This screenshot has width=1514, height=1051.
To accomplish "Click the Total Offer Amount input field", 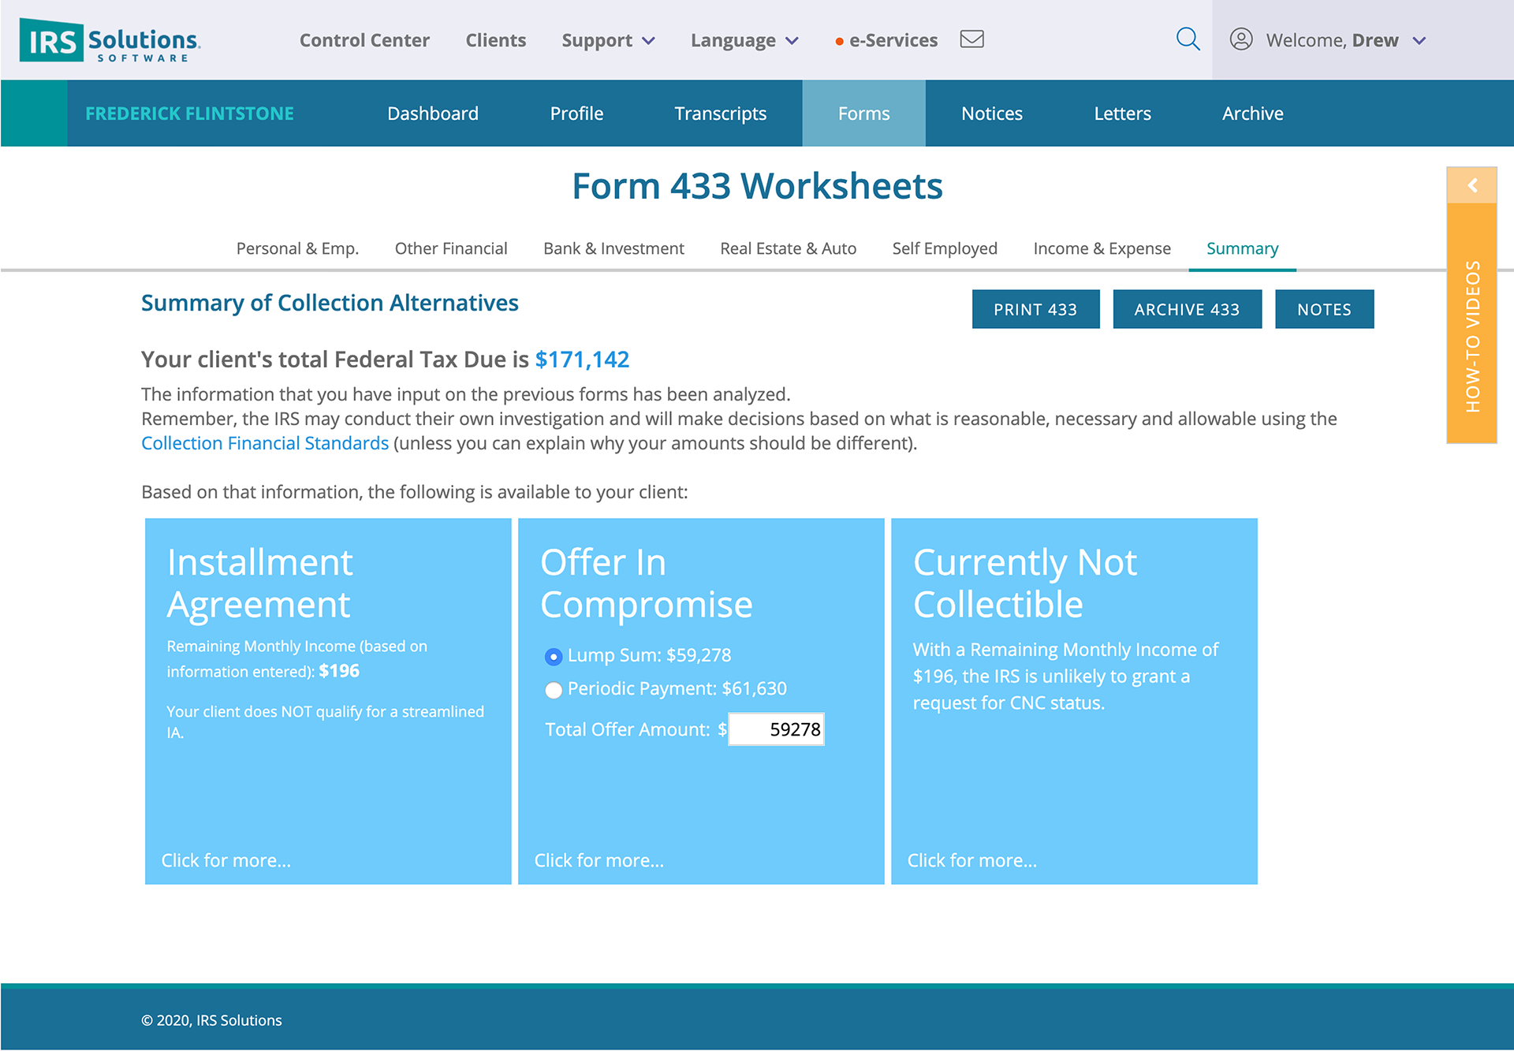I will [x=777, y=729].
